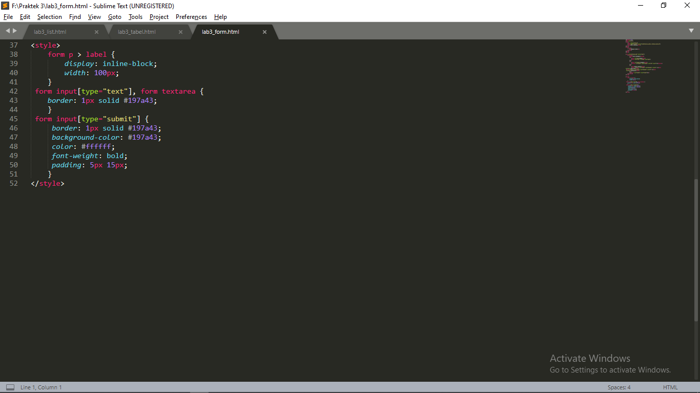Open the HTML syntax selector in the status bar

(670, 387)
